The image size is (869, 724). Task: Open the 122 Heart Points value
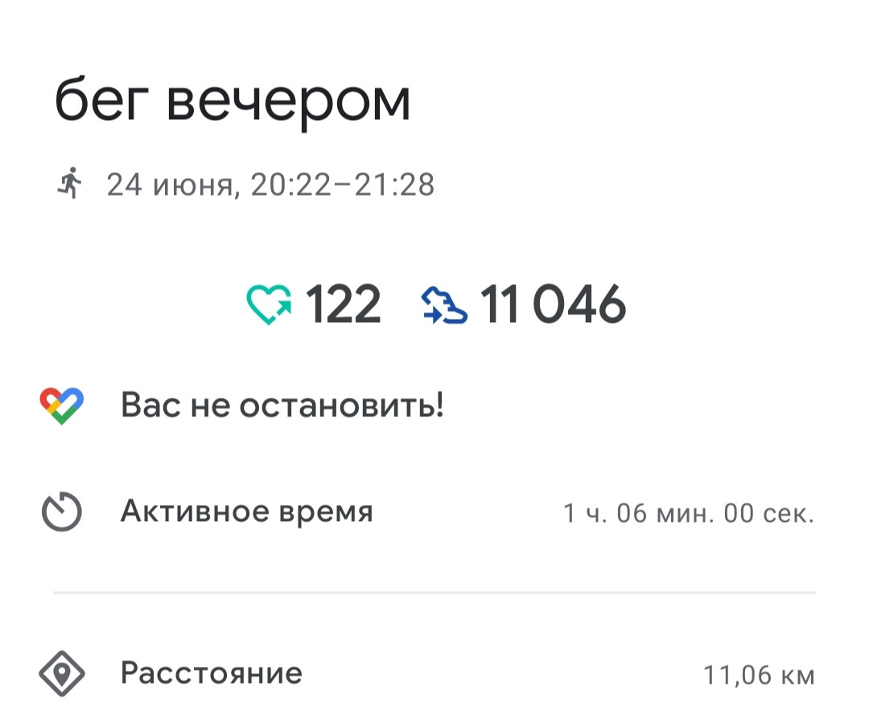pos(344,304)
